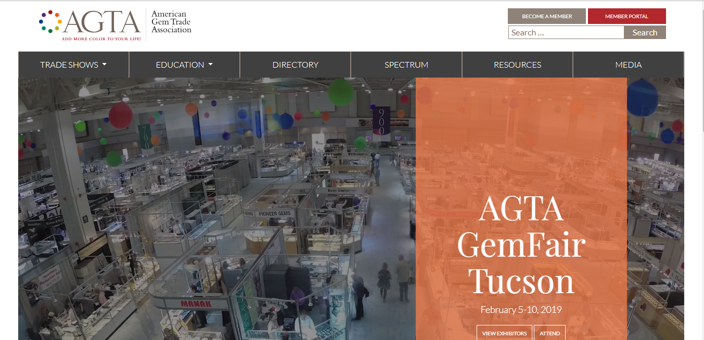Focus the Search text field
The image size is (704, 340).
point(566,32)
